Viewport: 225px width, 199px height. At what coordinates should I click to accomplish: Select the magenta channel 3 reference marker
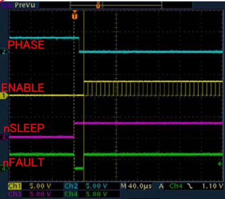pos(4,137)
